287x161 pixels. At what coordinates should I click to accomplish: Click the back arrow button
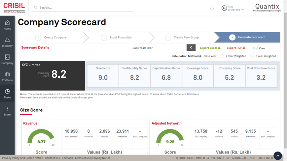tap(191, 48)
